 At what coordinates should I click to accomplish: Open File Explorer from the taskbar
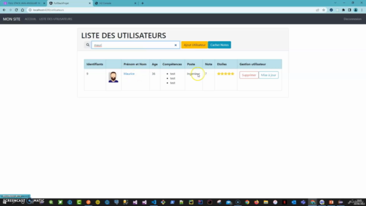pyautogui.click(x=266, y=202)
